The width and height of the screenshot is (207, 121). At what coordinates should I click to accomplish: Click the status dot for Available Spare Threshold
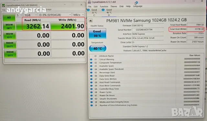click(91, 69)
